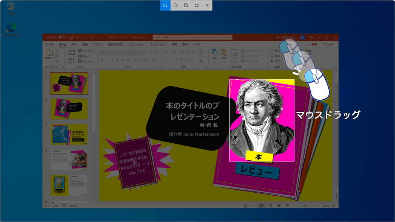
Task: Start slideshow from beginning icon in quick access toolbar
Action: [x=92, y=38]
